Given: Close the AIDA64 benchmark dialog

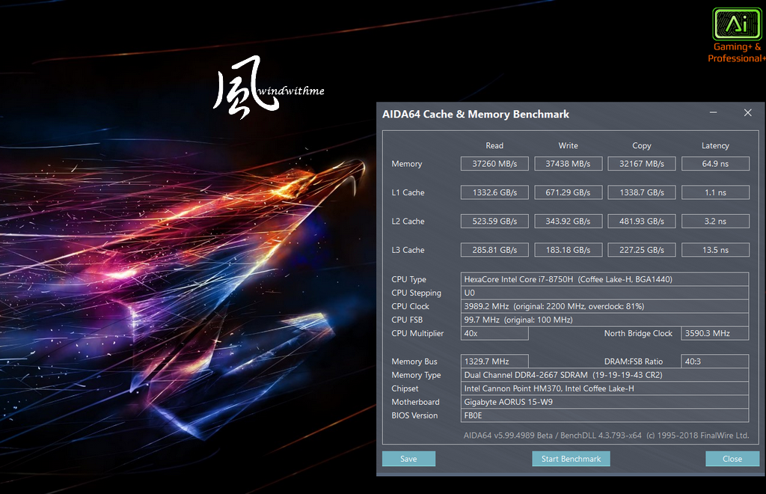Looking at the screenshot, I should coord(732,459).
